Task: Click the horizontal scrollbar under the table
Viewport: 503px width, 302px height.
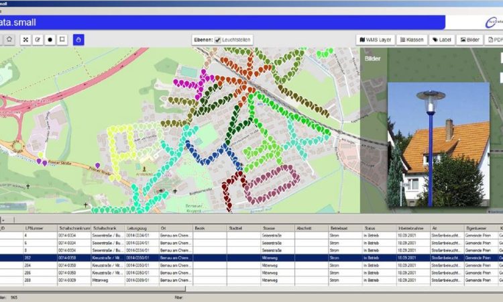Action: 93,289
